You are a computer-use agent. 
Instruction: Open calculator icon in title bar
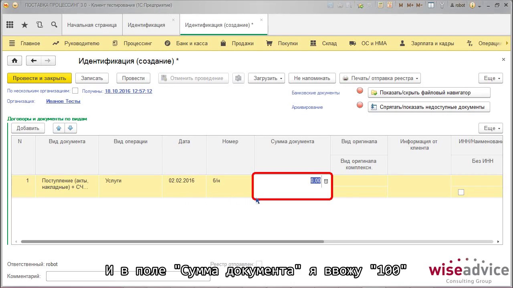pos(380,5)
